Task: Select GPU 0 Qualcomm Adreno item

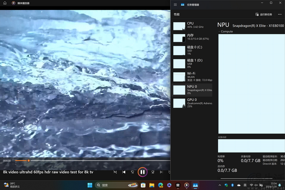Action: click(x=192, y=103)
